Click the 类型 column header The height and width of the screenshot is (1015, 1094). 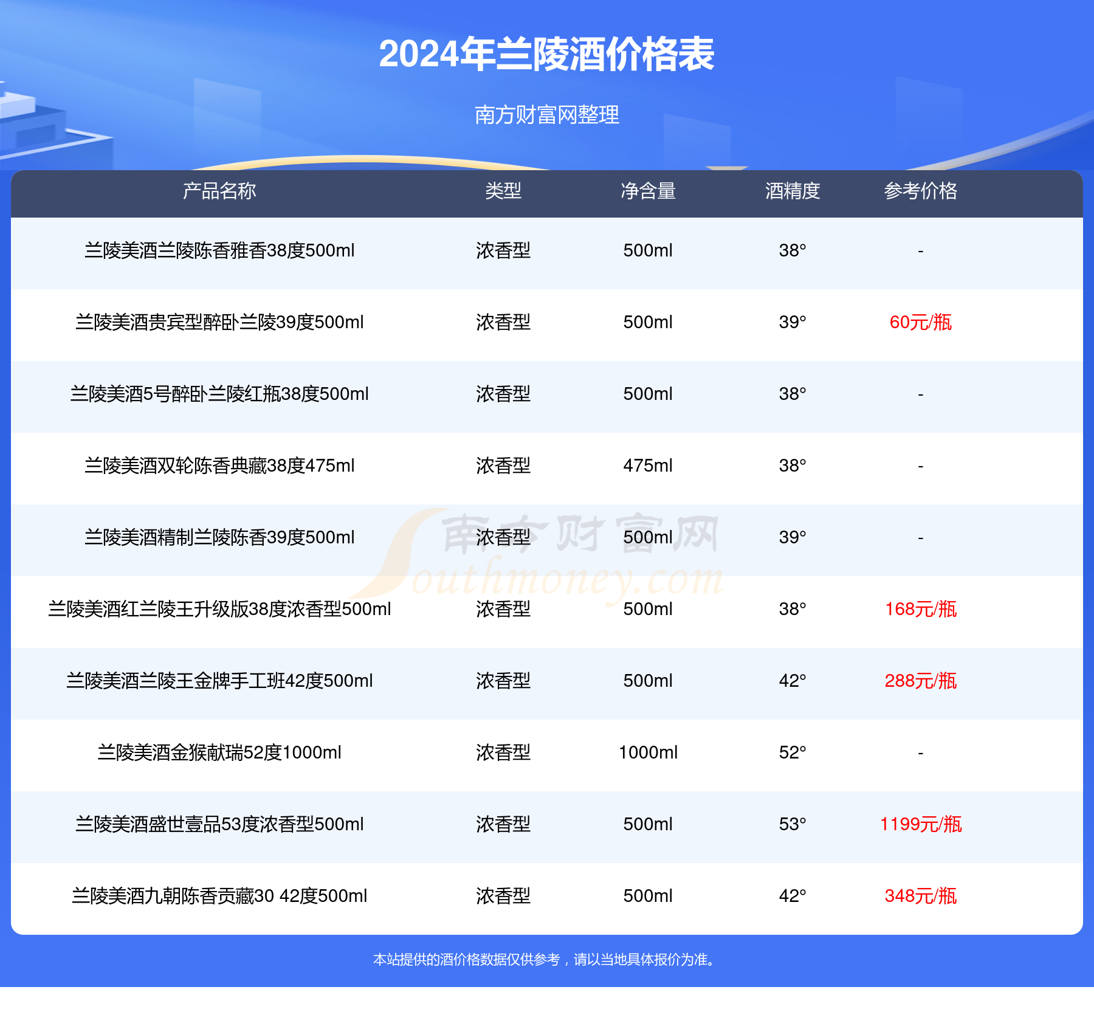503,191
